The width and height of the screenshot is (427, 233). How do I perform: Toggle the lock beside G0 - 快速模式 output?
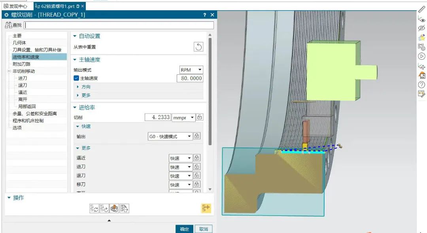click(x=197, y=136)
